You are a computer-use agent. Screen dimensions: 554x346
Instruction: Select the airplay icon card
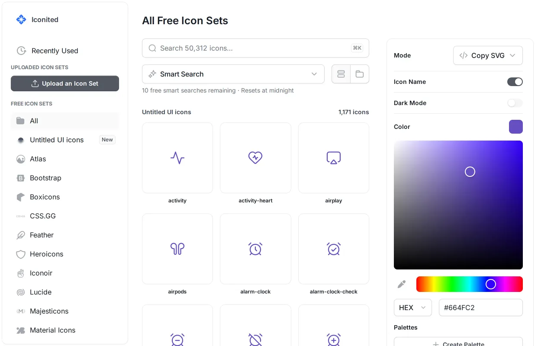click(x=334, y=158)
